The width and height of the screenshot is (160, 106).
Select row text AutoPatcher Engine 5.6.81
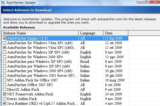tap(27, 38)
